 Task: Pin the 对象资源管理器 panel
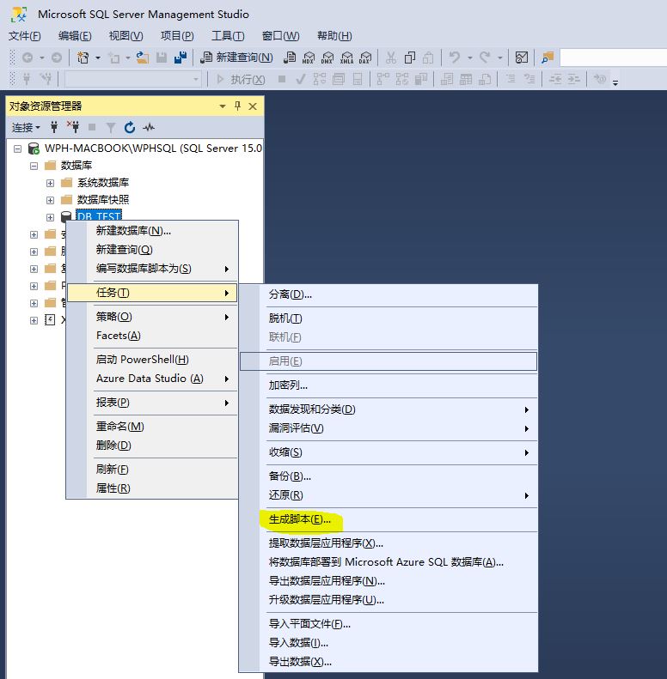click(237, 106)
